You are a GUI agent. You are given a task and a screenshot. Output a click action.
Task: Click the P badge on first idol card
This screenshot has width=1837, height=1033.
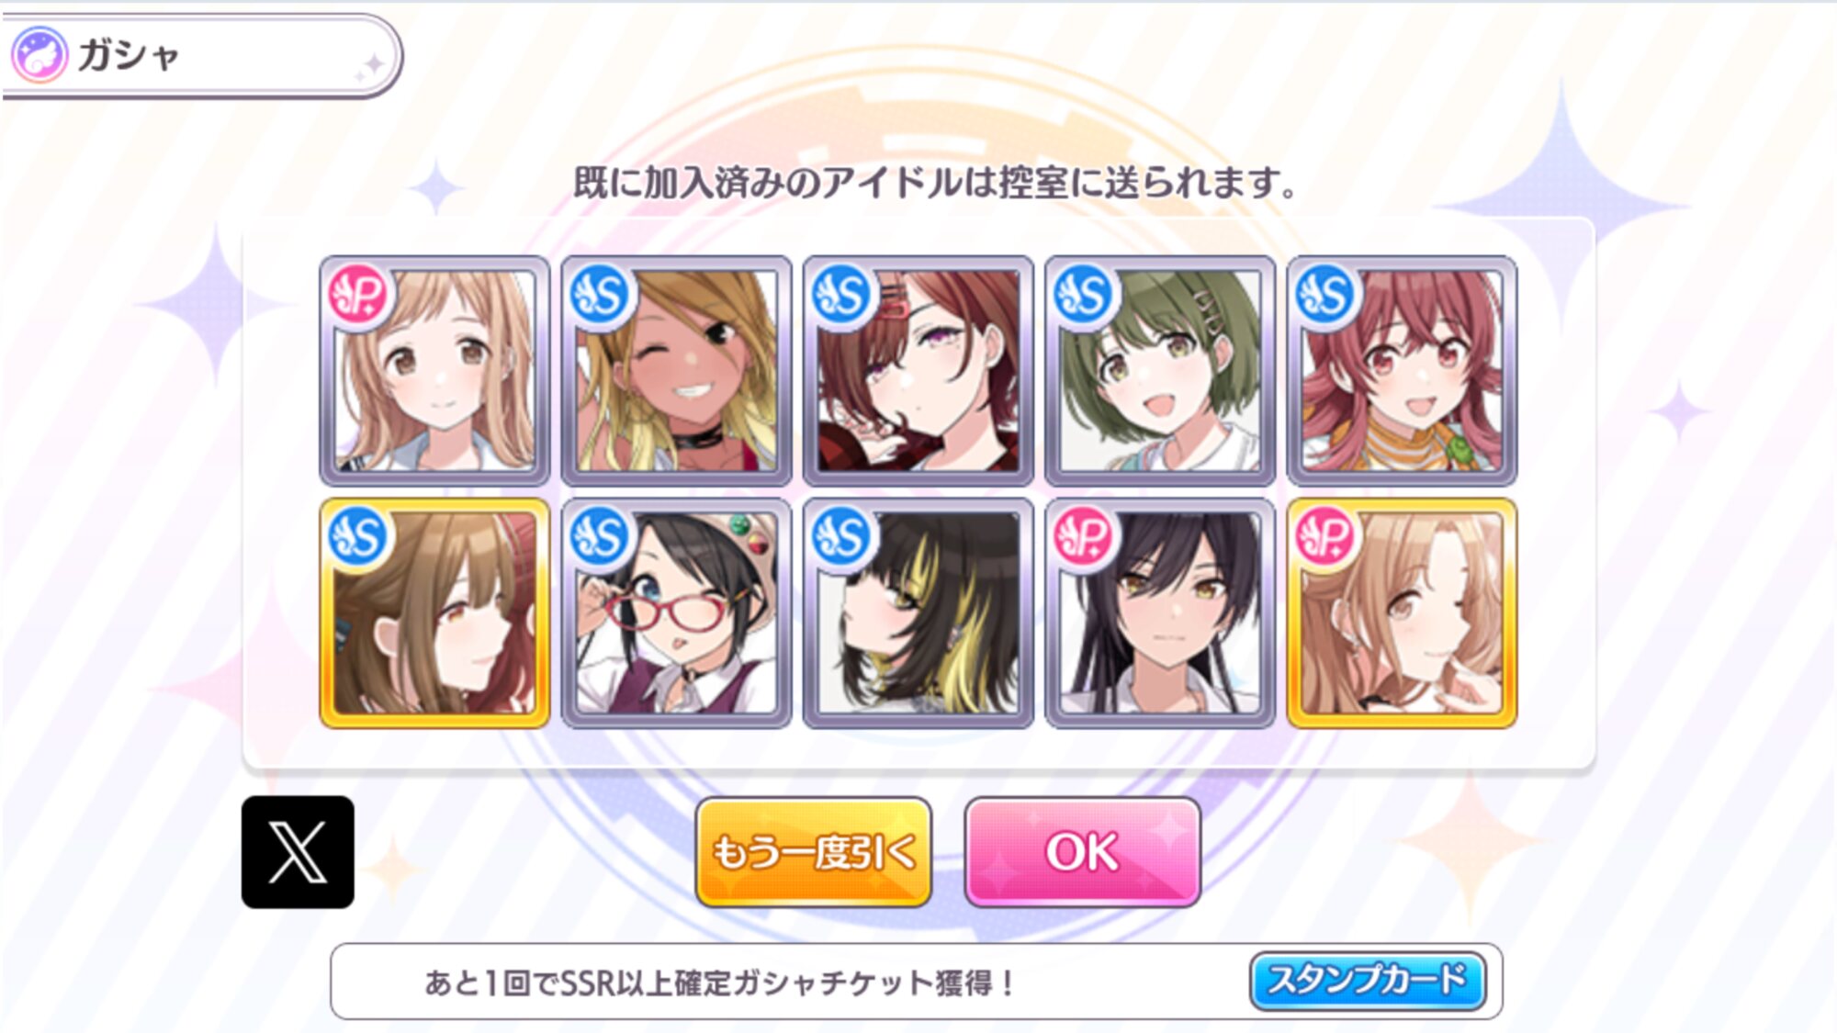click(359, 295)
